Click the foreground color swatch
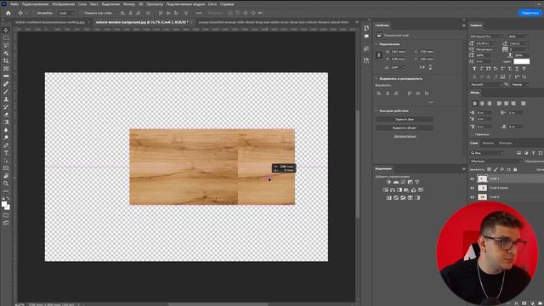544x306 pixels. pos(4,204)
